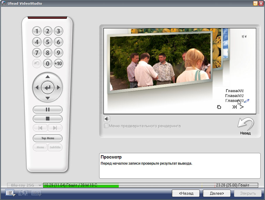Select Глава002 in the disc menu
Image resolution: width=265 pixels, height=200 pixels.
235,96
